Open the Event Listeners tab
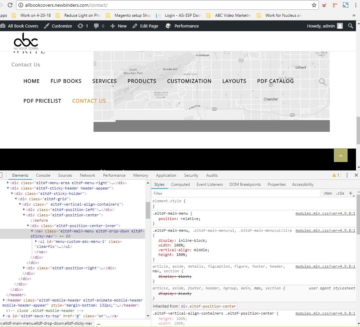This screenshot has height=327, width=360. (209, 184)
